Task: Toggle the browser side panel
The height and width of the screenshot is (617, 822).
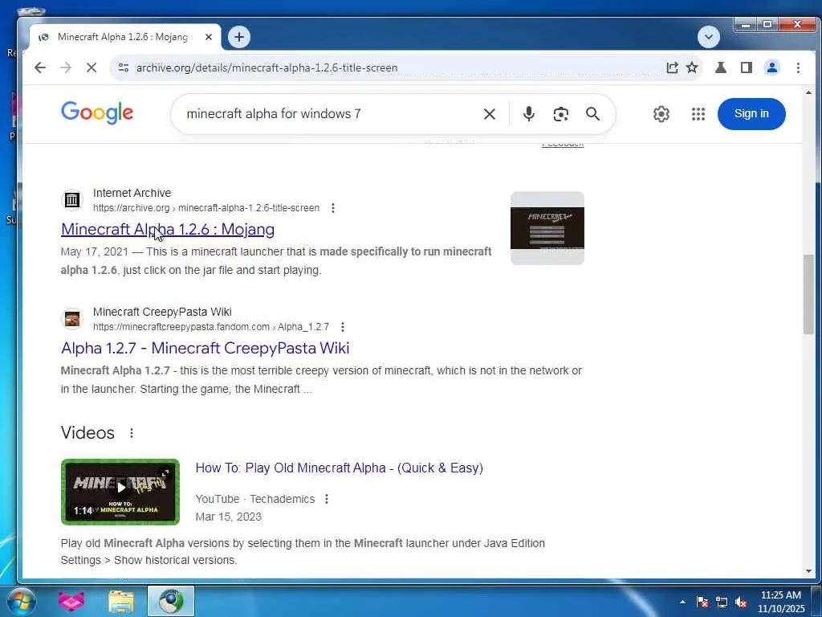Action: click(x=747, y=67)
